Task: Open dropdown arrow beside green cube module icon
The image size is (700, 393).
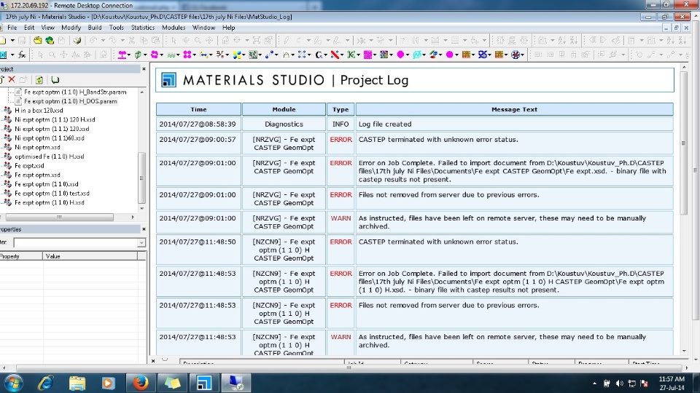Action: click(145, 55)
